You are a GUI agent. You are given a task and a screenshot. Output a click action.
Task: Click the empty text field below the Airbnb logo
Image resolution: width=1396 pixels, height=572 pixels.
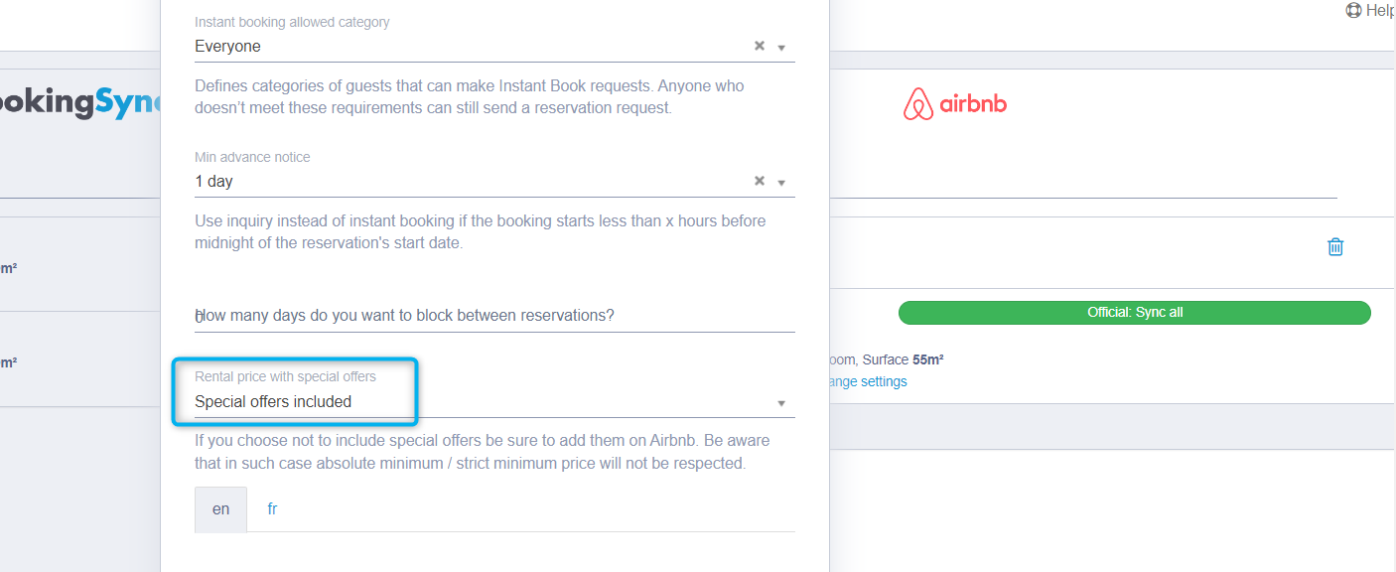coord(1082,184)
